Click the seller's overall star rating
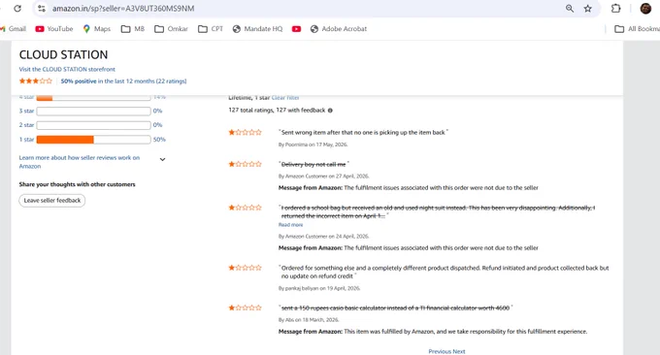The height and width of the screenshot is (355, 660). (36, 81)
